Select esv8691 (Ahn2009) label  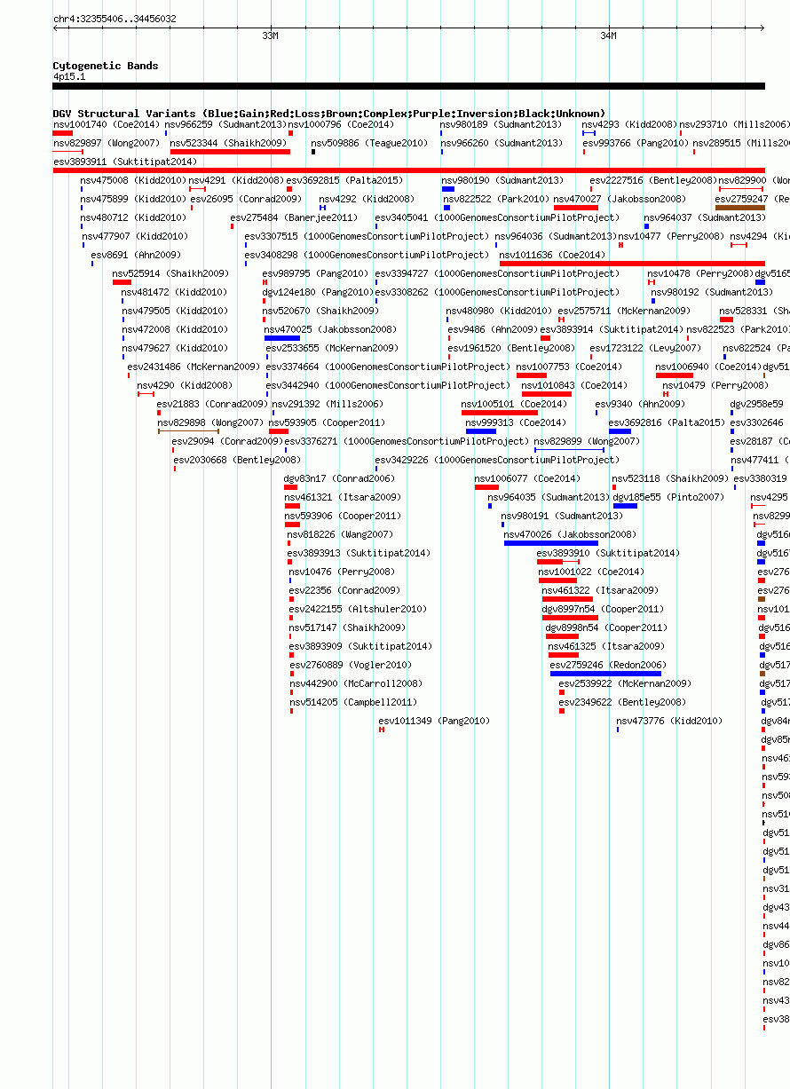[x=136, y=255]
